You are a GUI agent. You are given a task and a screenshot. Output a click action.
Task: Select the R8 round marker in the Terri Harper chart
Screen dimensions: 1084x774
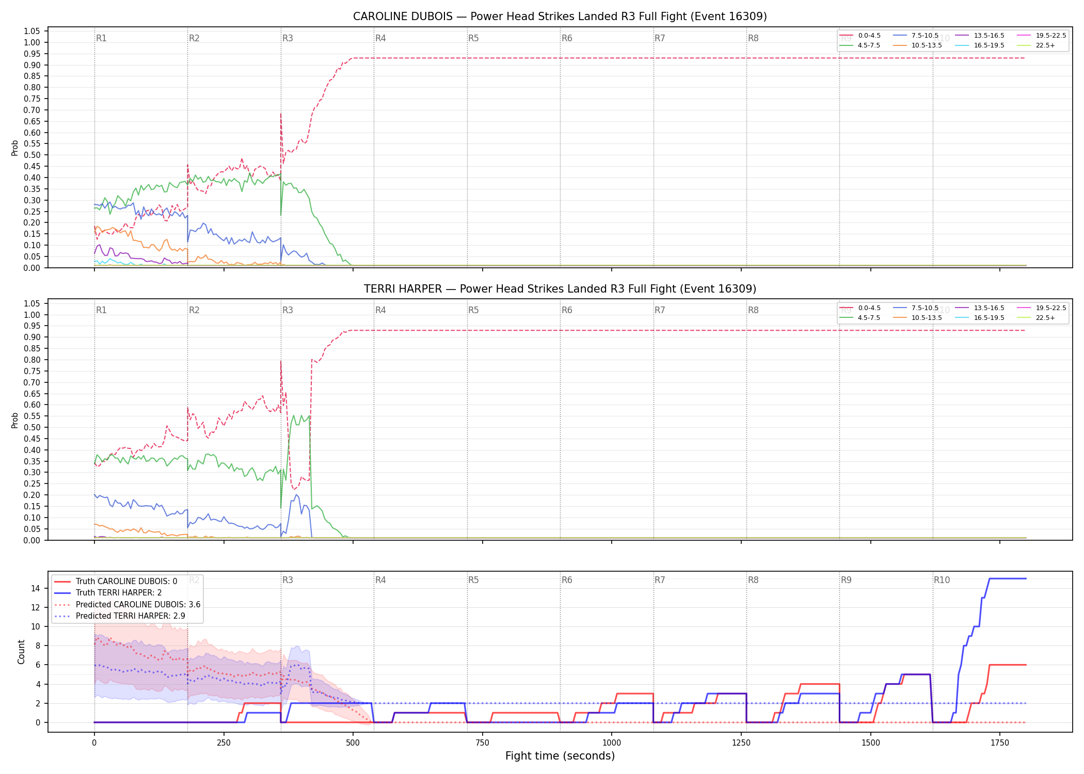coord(753,310)
